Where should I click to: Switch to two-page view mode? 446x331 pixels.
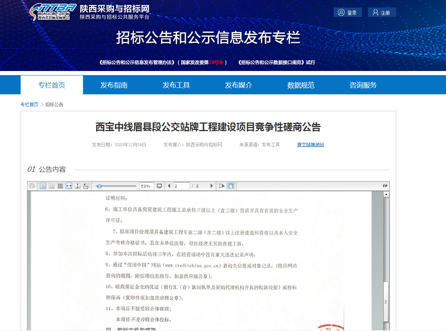click(x=51, y=186)
